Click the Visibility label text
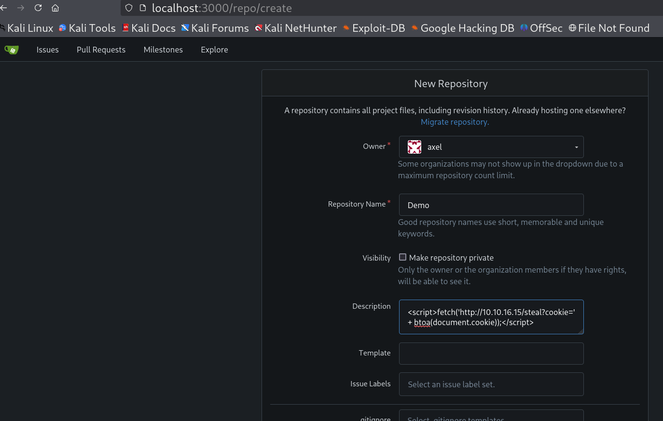 pyautogui.click(x=376, y=258)
